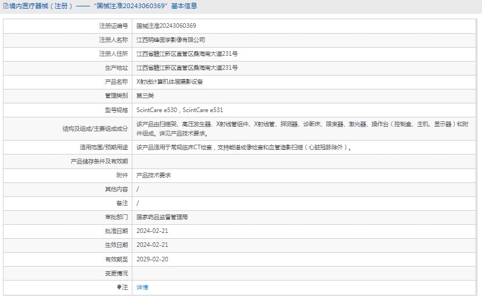Select product name X射线计算机体层摄影设备
The width and height of the screenshot is (482, 298).
click(x=170, y=82)
